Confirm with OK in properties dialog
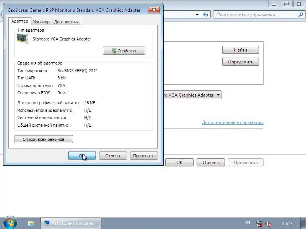Image resolution: width=306 pixels, height=229 pixels. (x=82, y=156)
